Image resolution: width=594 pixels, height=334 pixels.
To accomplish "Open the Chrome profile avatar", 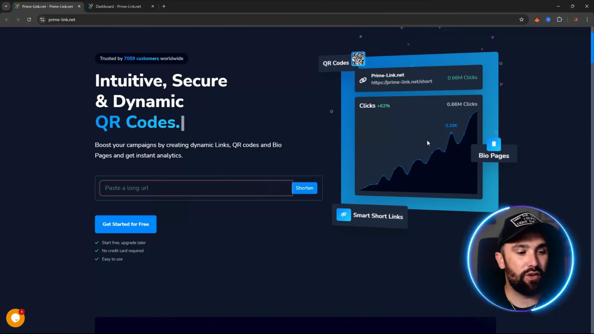I will [576, 19].
